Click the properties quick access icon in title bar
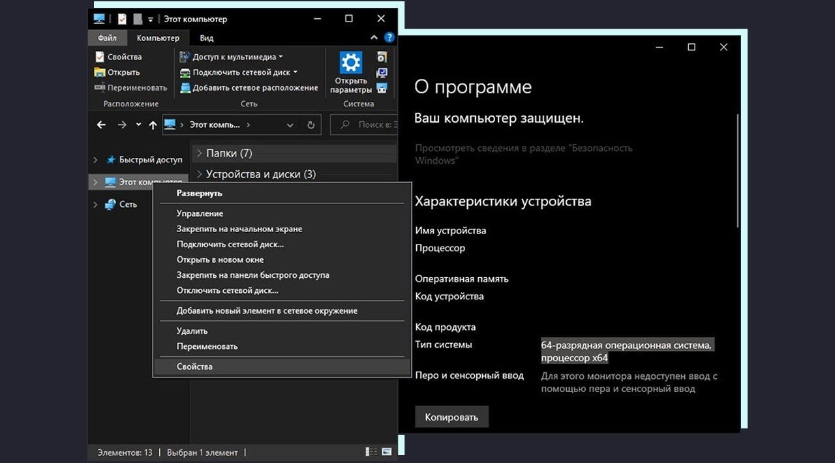 122,19
